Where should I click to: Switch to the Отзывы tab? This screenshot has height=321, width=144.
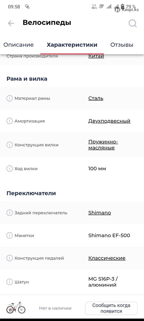[x=122, y=45]
